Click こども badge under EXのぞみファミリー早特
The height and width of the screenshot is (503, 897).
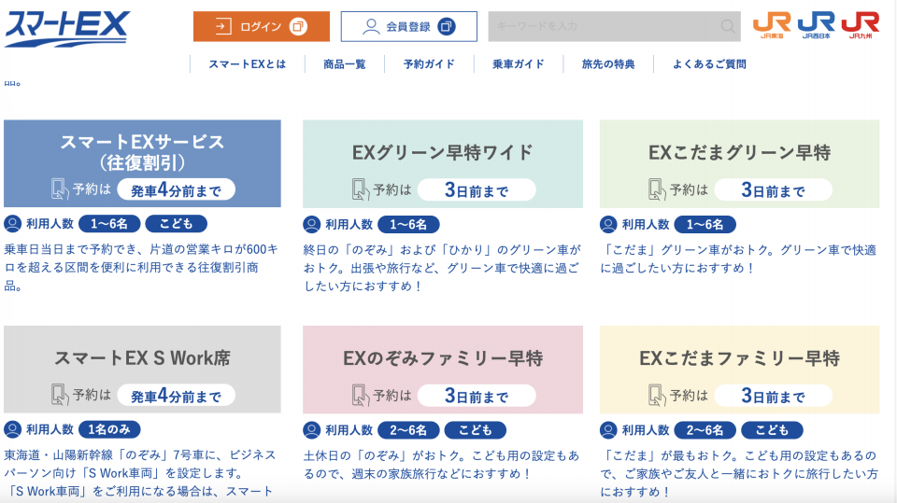click(x=476, y=430)
